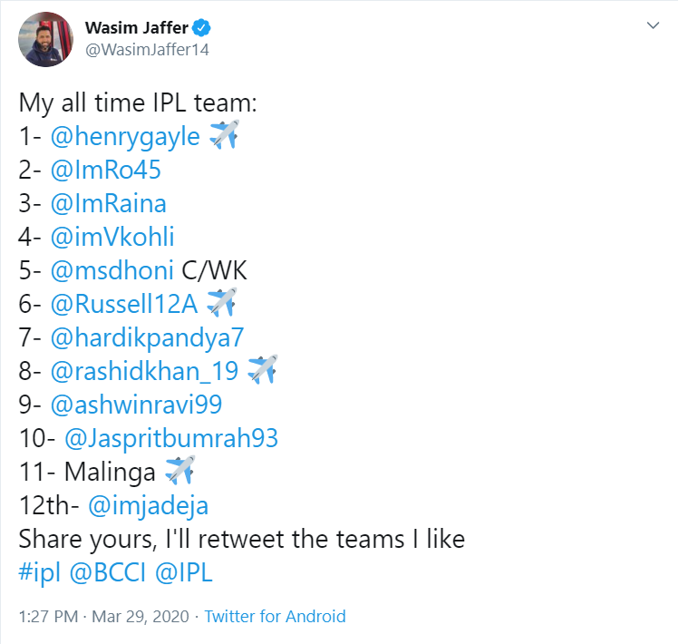
Task: Click the blue verified badge icon
Action: 199,27
